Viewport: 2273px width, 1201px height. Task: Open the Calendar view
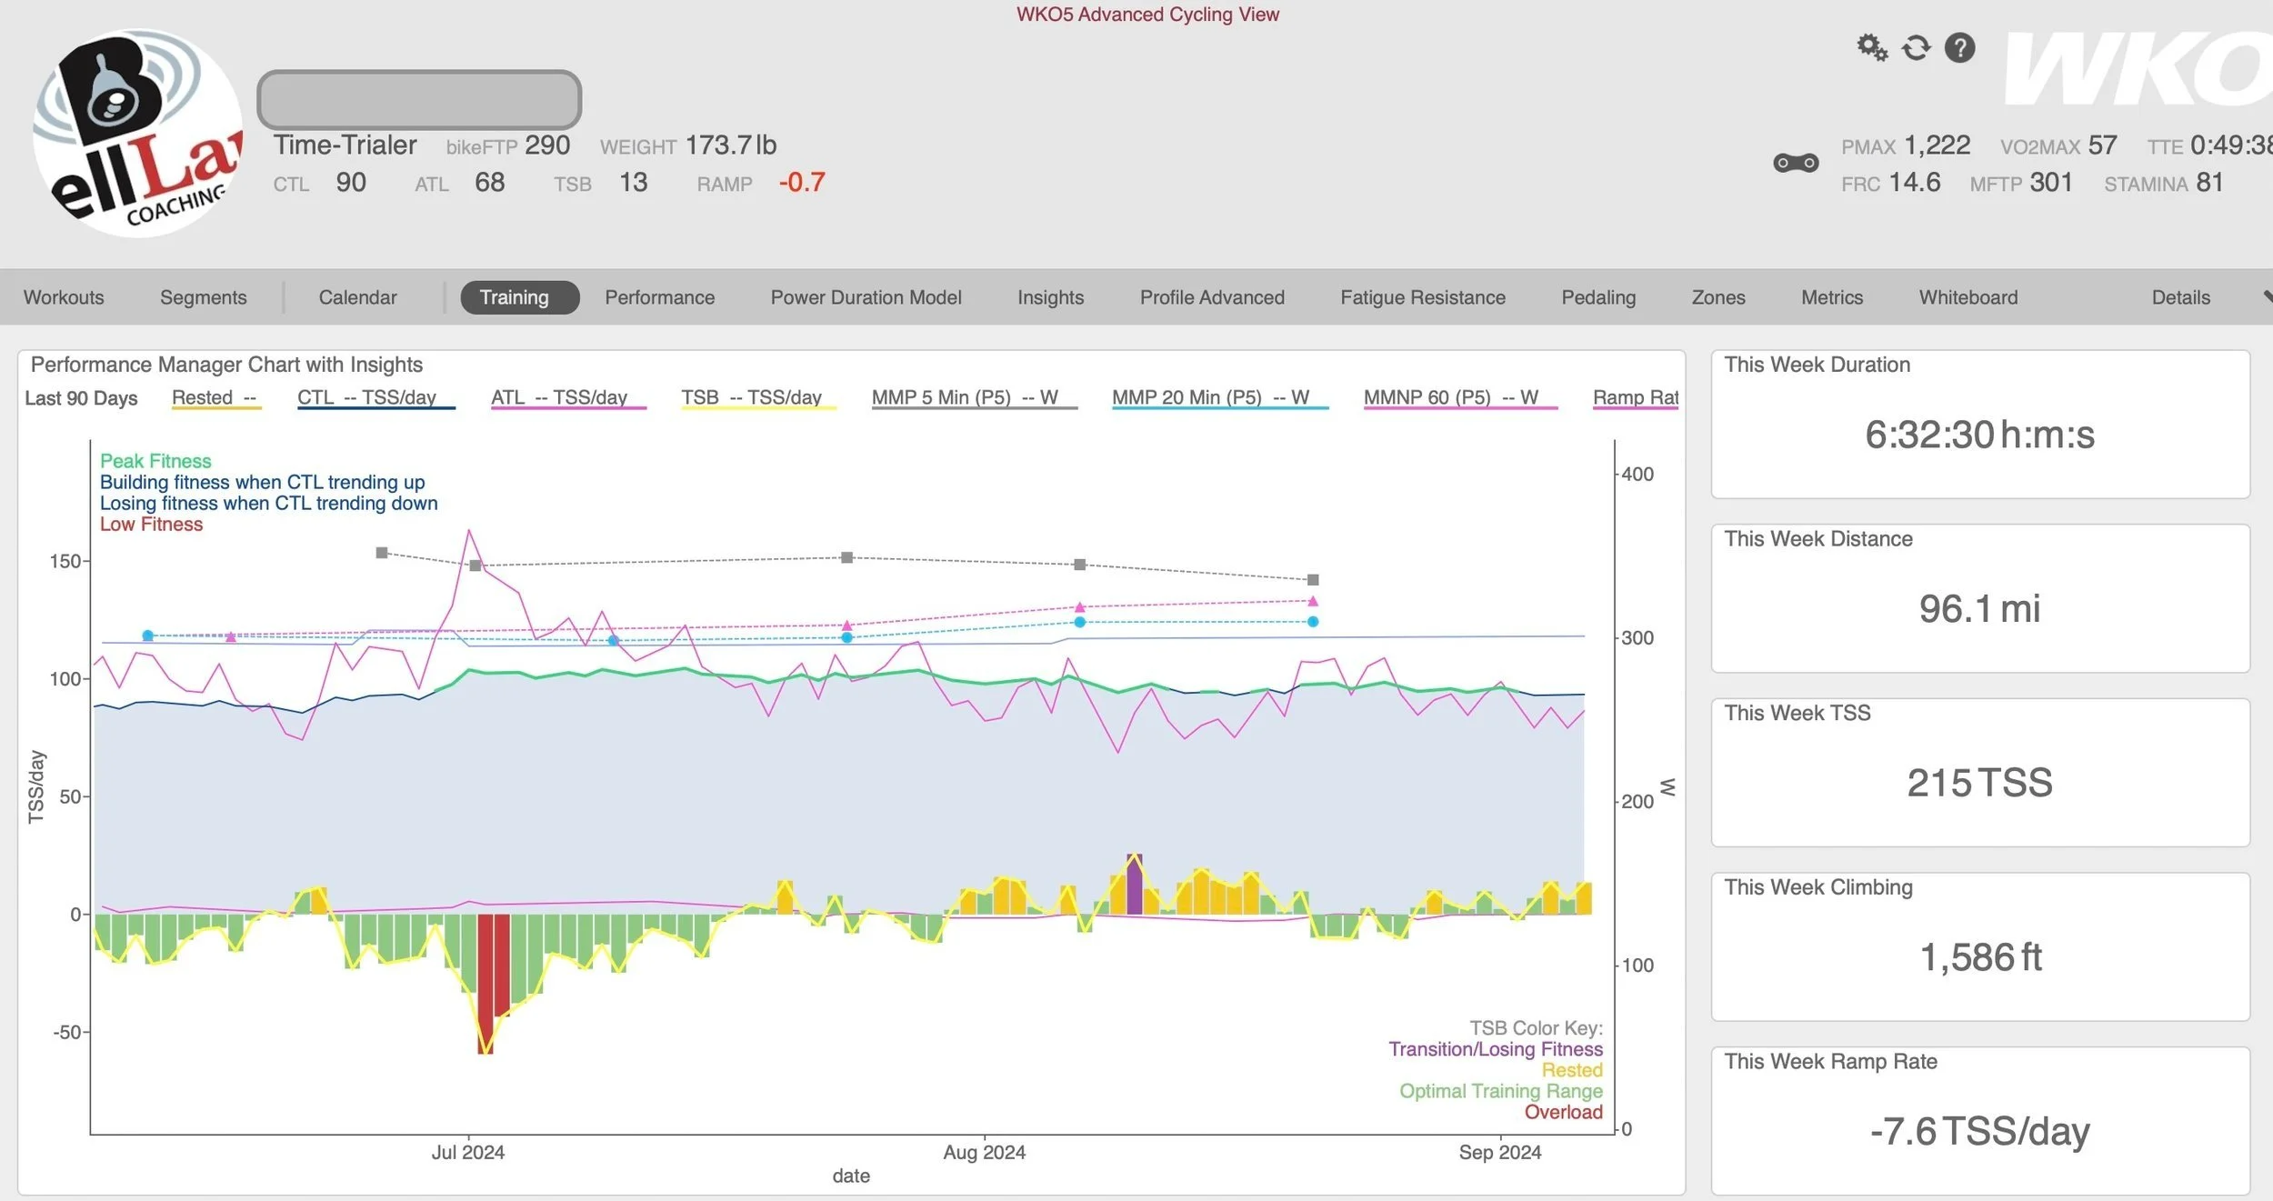357,297
